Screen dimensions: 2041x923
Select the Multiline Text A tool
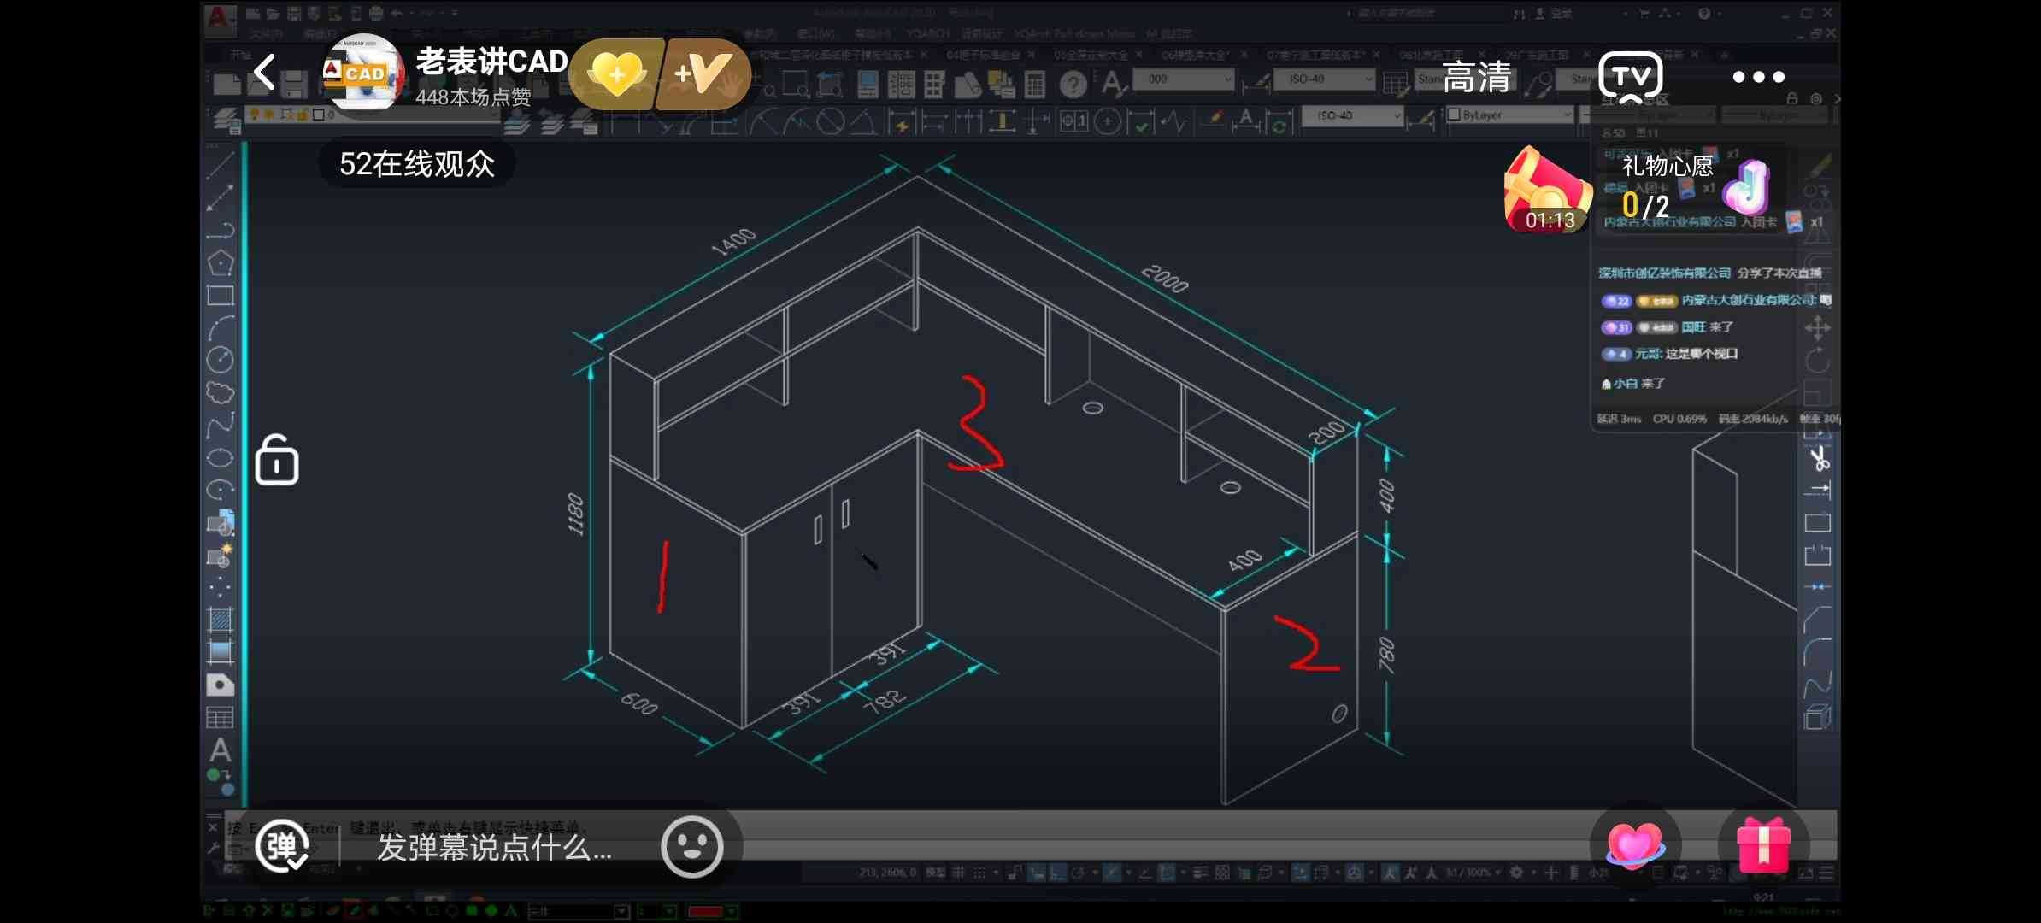[220, 750]
